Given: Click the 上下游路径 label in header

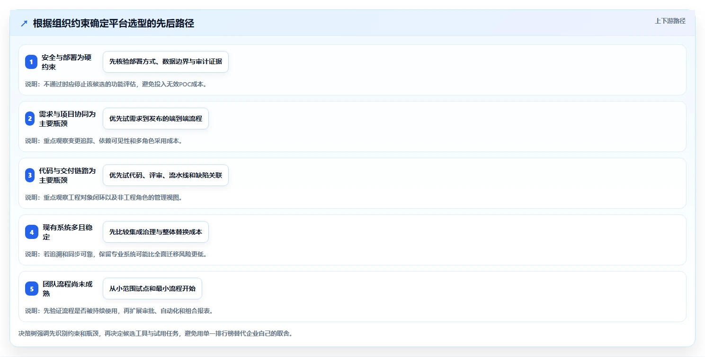Looking at the screenshot, I should click(x=670, y=21).
